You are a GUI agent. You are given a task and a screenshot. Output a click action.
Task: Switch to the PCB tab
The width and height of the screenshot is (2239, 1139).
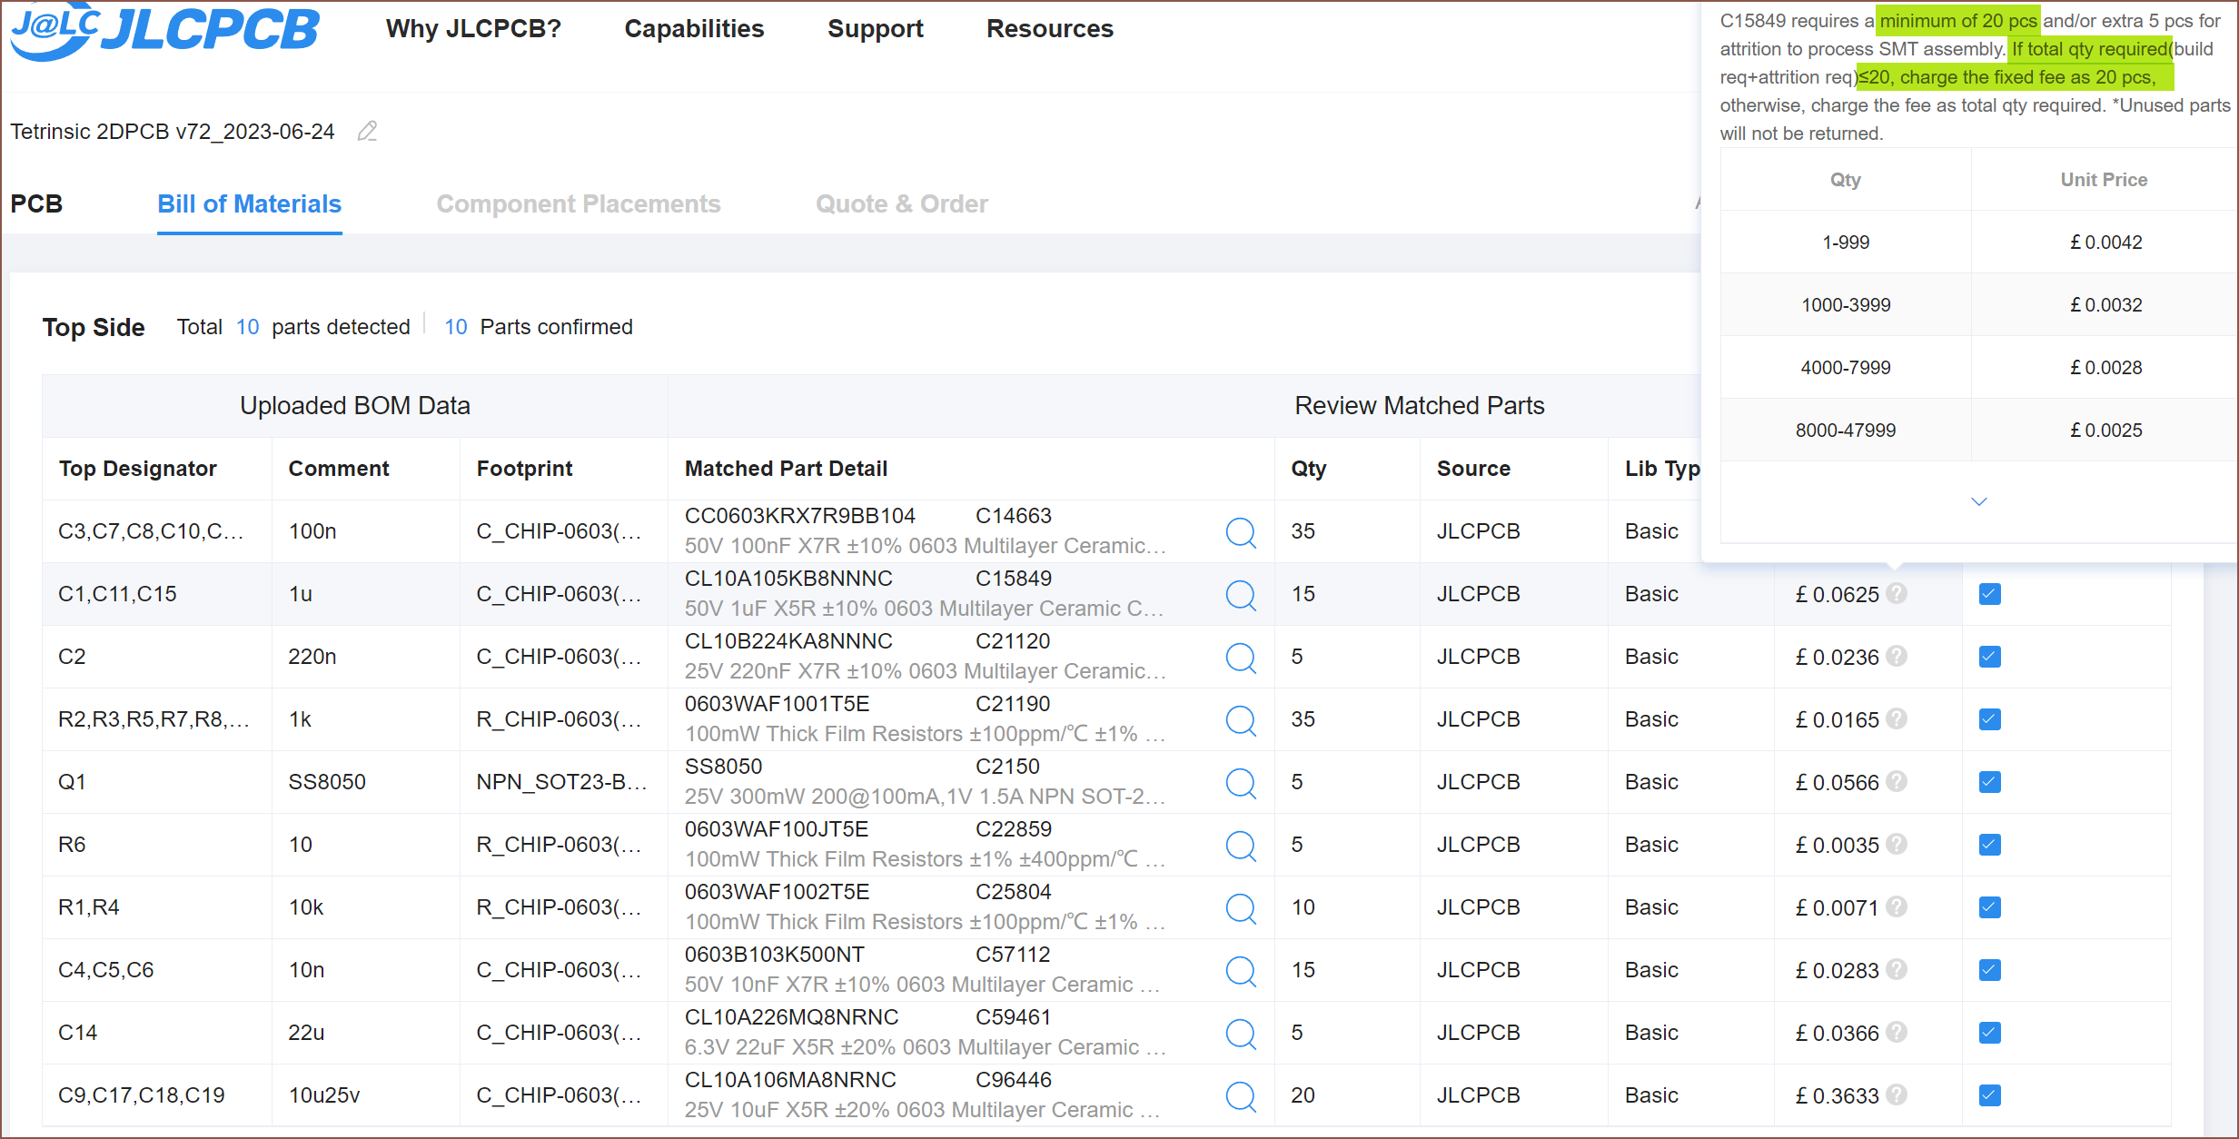pyautogui.click(x=36, y=203)
